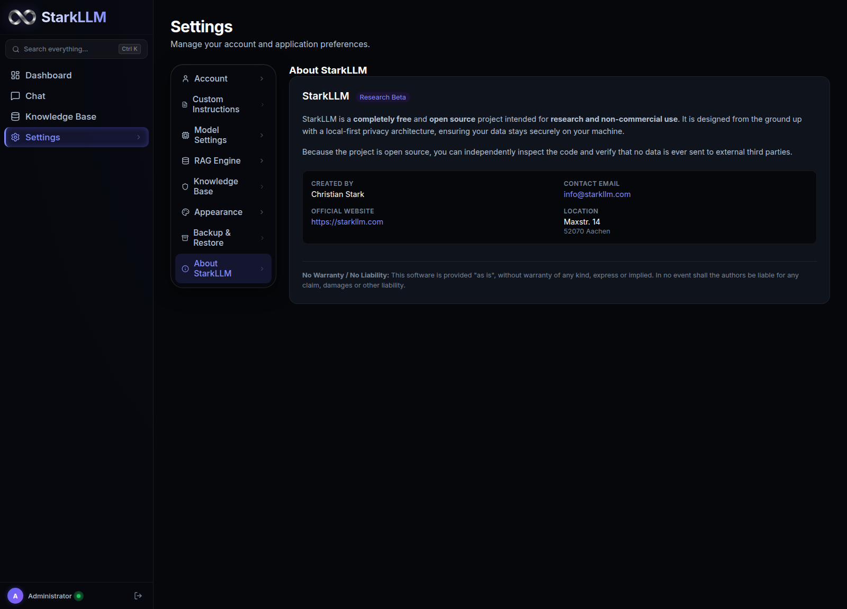Click the Chat speech bubble icon

(x=15, y=96)
